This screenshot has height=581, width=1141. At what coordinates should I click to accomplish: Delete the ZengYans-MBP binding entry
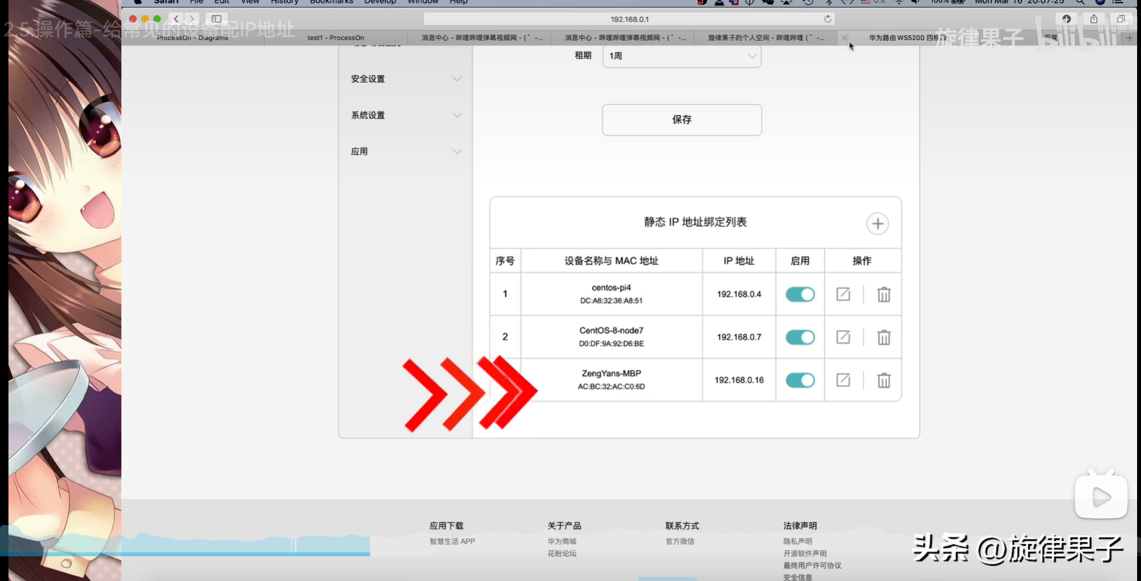click(x=883, y=380)
